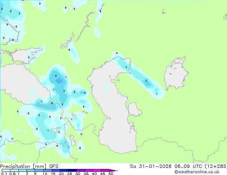
Task: Click the over-50 mm legend arrow tip
Action: click(113, 170)
